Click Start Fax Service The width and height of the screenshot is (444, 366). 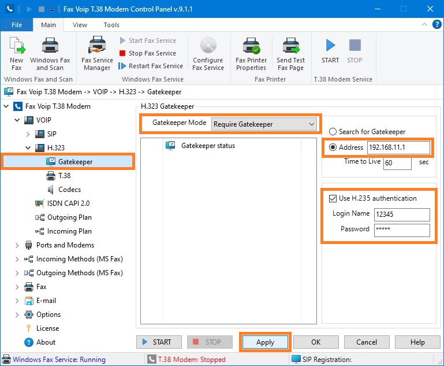148,40
